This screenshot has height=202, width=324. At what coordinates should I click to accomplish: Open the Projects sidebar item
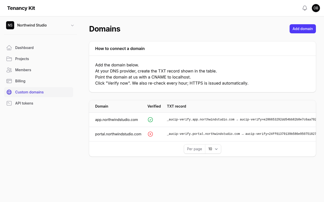pos(38,59)
